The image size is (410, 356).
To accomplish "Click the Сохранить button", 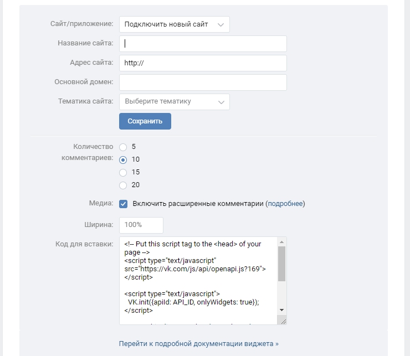I will coord(145,121).
